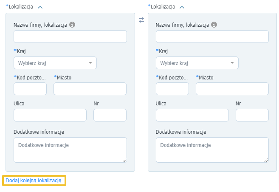Click right Kod pocztowy input

point(172,89)
